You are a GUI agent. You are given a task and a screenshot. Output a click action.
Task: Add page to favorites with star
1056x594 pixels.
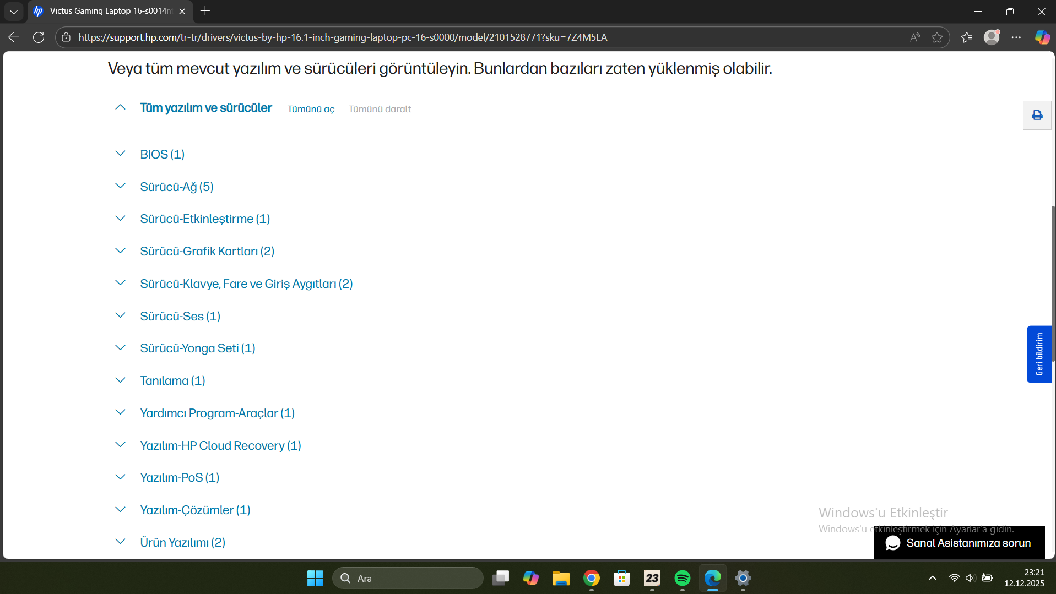(x=937, y=37)
